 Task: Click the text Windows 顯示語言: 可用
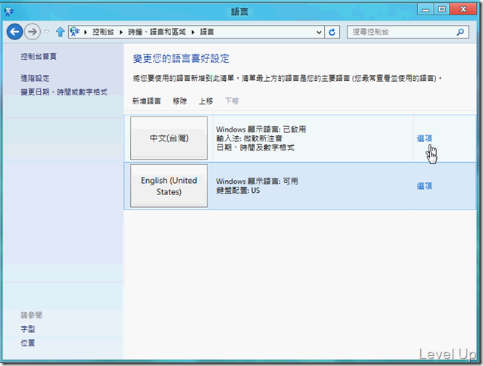pos(257,181)
